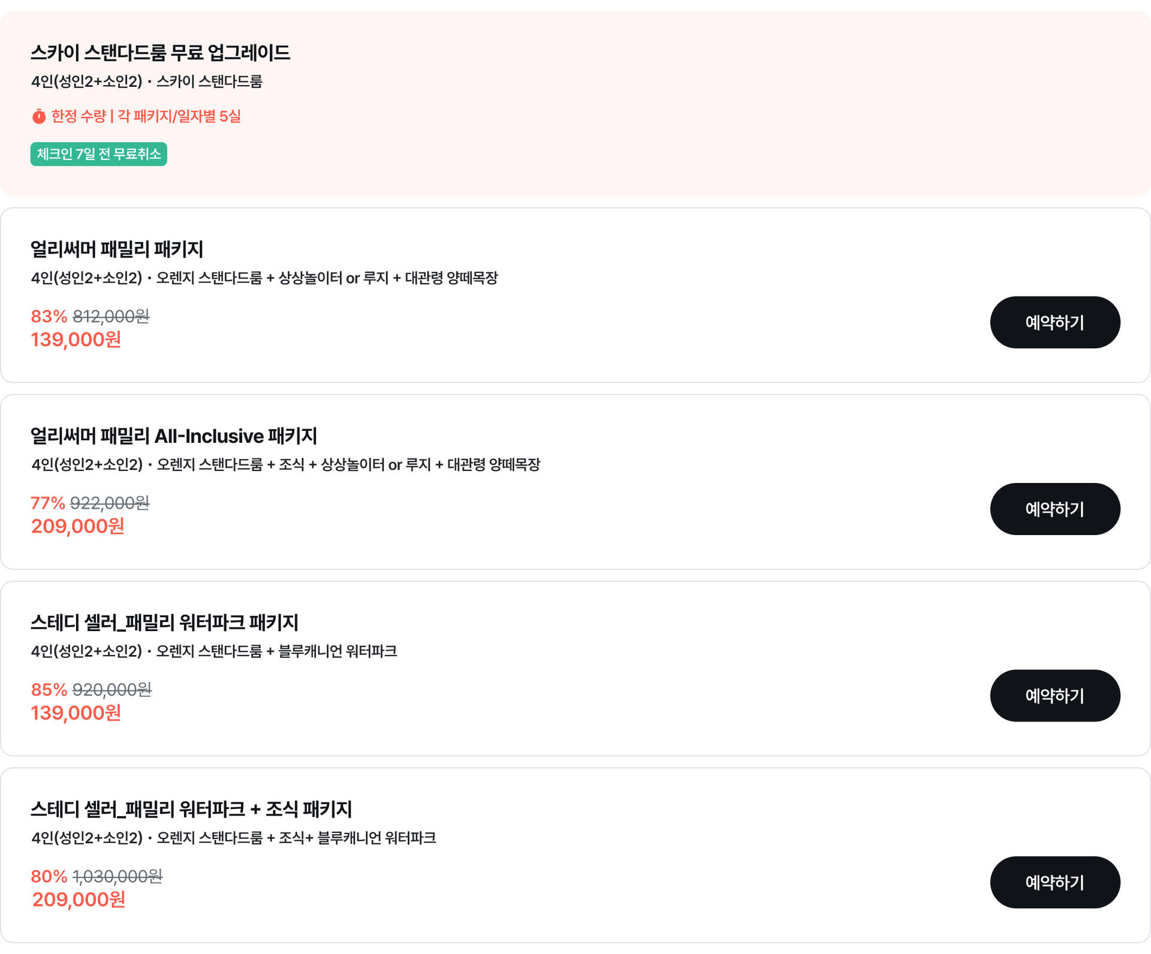Viewport: 1151px width, 954px height.
Task: Reserve the 얼리써머 패밀리 All-Inclusive 패키지
Action: click(x=1055, y=509)
